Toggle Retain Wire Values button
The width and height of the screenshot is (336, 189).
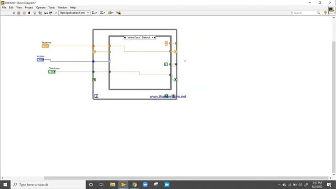click(40, 13)
